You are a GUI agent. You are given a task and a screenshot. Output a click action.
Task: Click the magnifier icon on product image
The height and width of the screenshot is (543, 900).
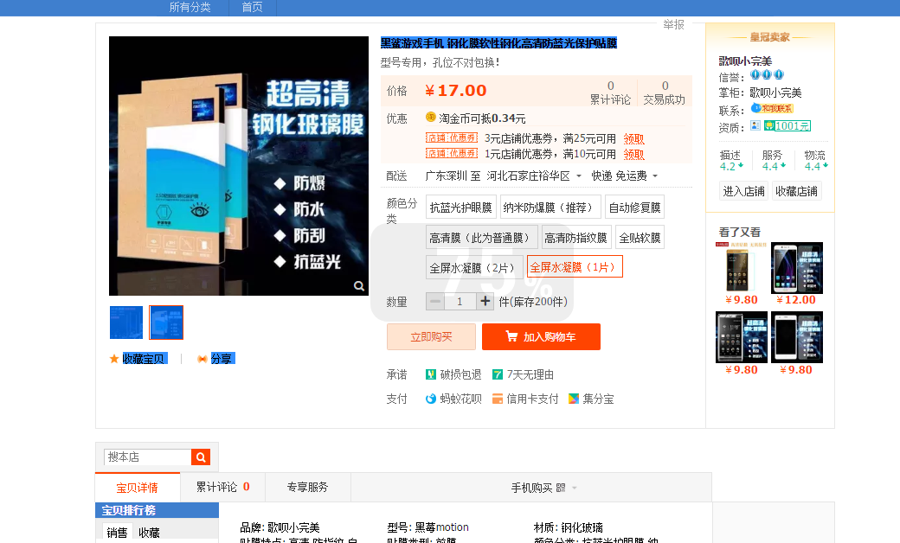(359, 286)
